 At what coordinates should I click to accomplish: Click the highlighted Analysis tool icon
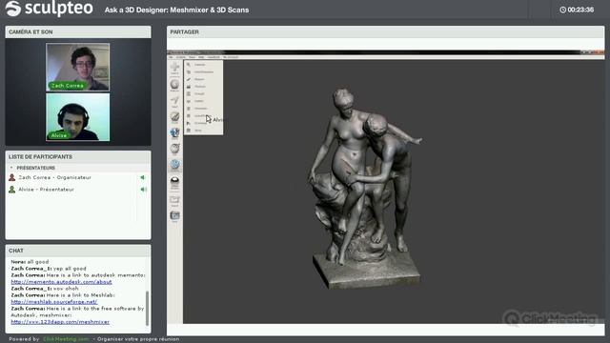click(174, 165)
